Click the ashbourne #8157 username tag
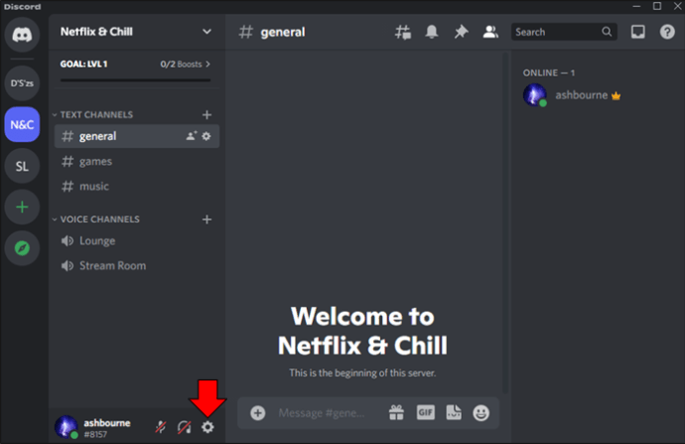 pyautogui.click(x=106, y=428)
